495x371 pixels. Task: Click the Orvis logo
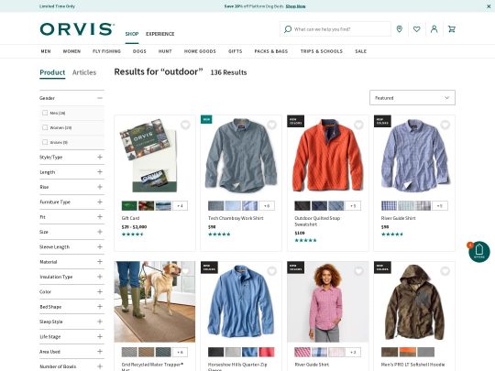(77, 29)
